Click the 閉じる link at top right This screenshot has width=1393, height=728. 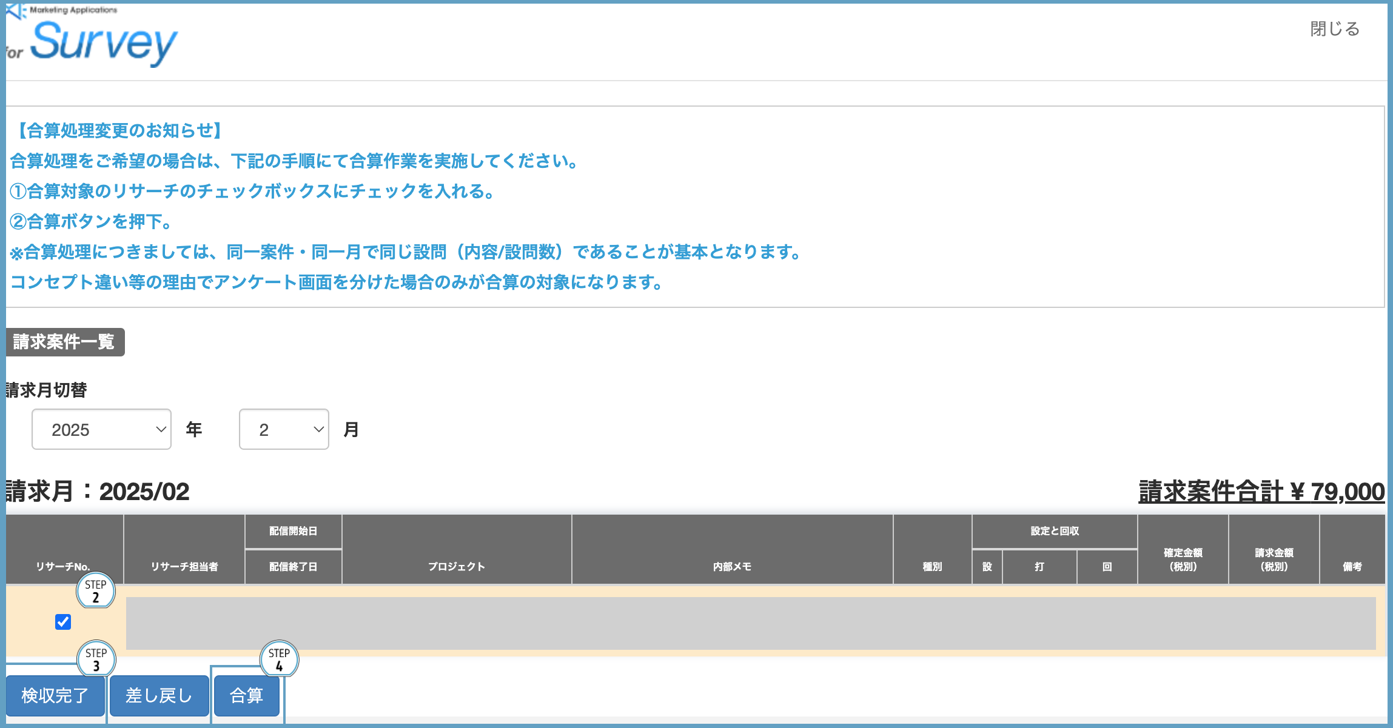[x=1334, y=28]
